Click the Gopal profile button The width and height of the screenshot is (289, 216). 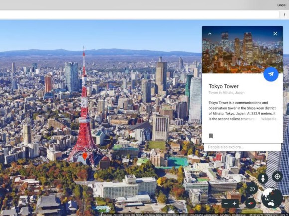(282, 5)
